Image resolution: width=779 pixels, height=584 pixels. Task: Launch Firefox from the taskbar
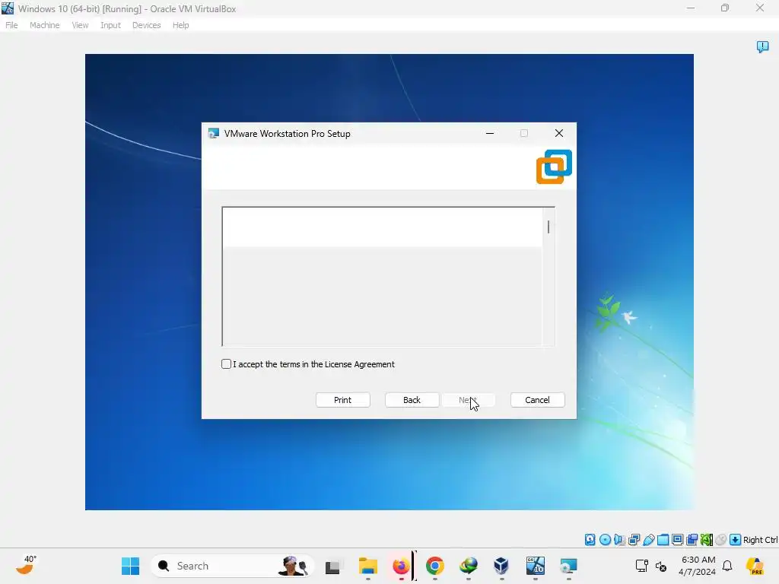point(401,566)
